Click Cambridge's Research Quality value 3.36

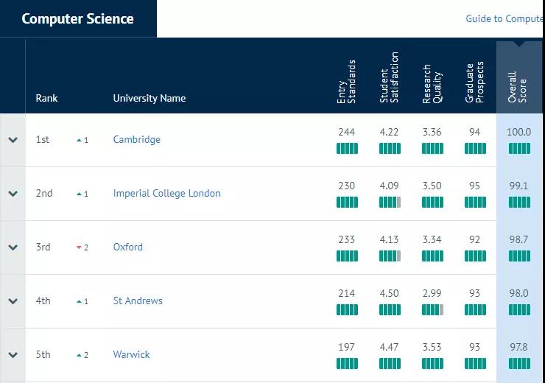[x=432, y=132]
